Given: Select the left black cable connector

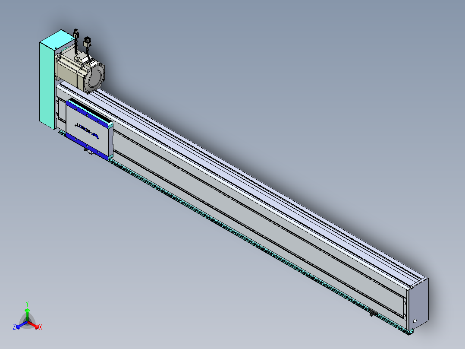Looking at the screenshot, I should pos(76,33).
